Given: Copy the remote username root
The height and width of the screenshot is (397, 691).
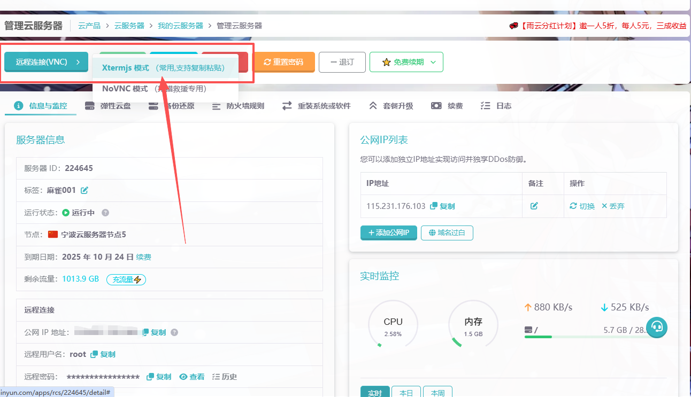Looking at the screenshot, I should pyautogui.click(x=103, y=354).
